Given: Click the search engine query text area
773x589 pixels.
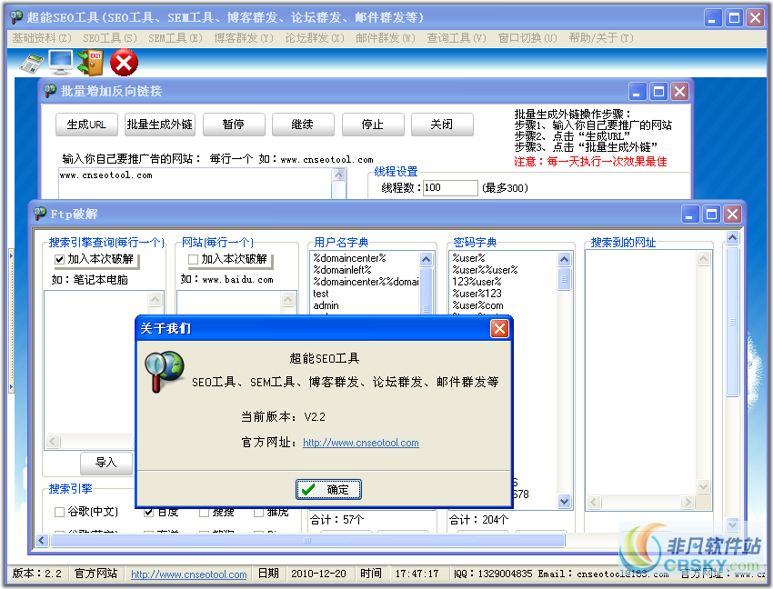Looking at the screenshot, I should click(96, 363).
